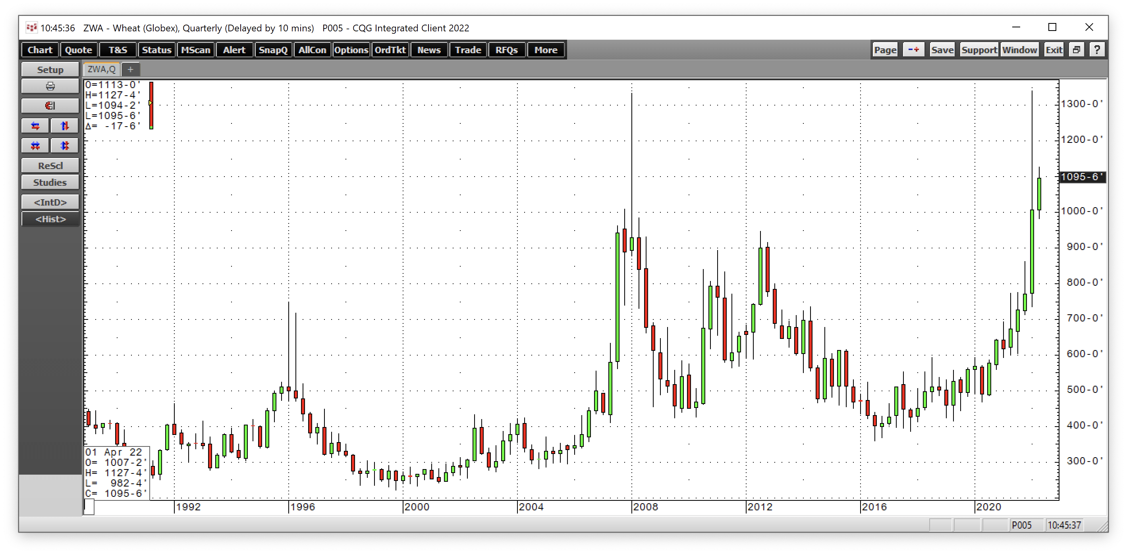This screenshot has width=1127, height=554.
Task: Open the Page dropdown button
Action: (x=885, y=50)
